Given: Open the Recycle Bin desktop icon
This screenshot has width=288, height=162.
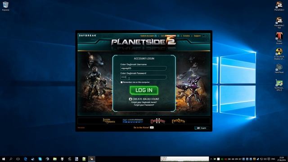Looking at the screenshot, I should pyautogui.click(x=5, y=6).
